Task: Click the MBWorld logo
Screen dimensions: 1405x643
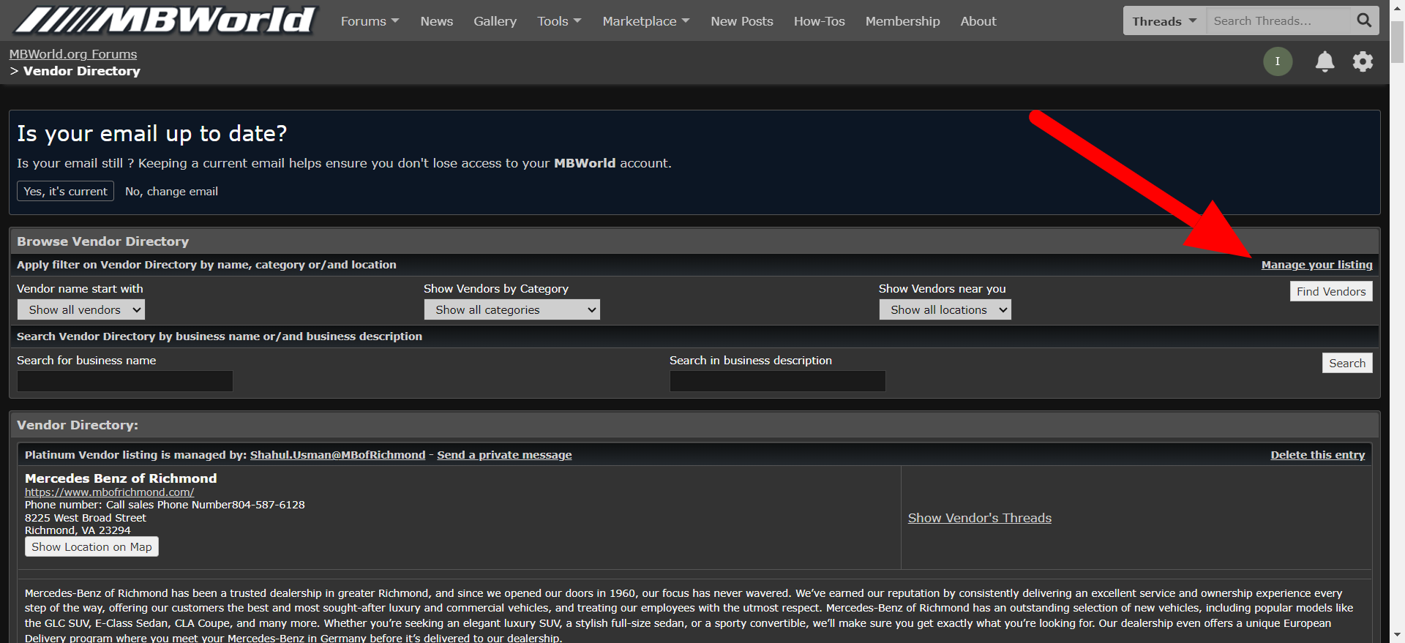Action: [165, 20]
